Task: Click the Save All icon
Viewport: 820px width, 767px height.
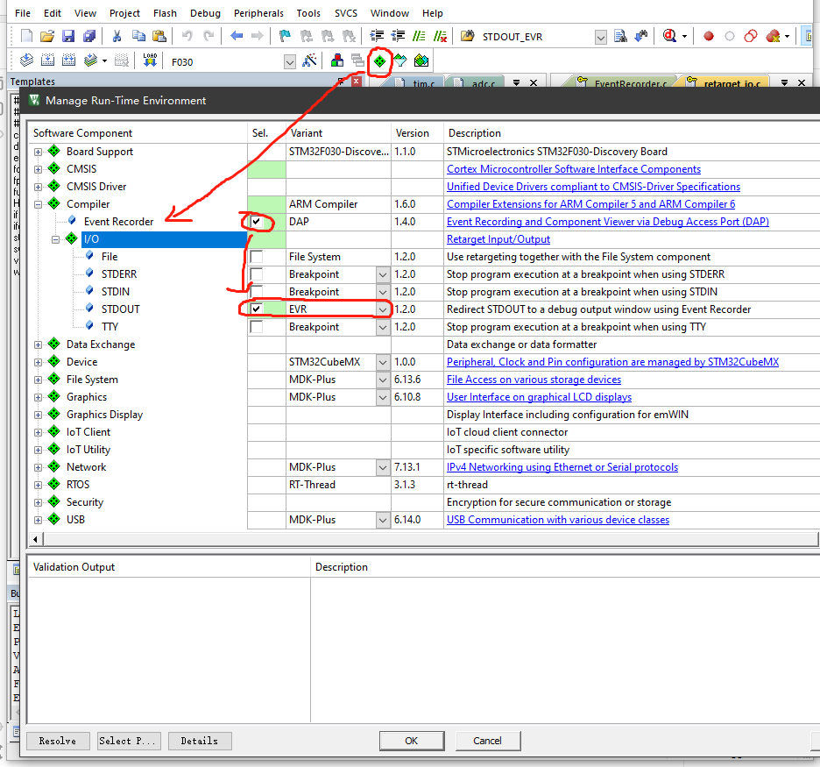Action: (x=89, y=36)
